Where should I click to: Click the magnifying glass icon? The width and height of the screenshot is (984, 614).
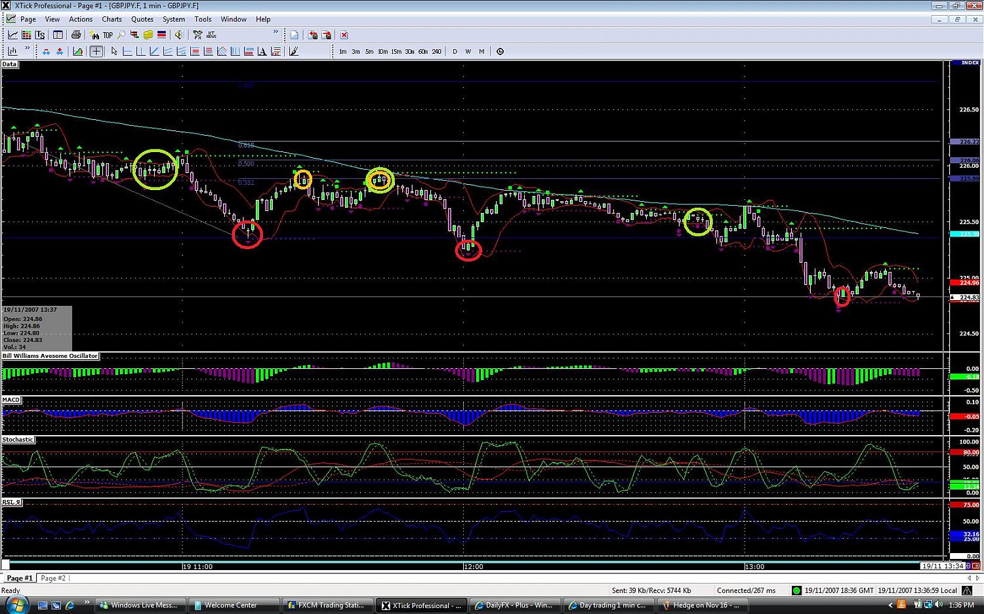pos(121,35)
